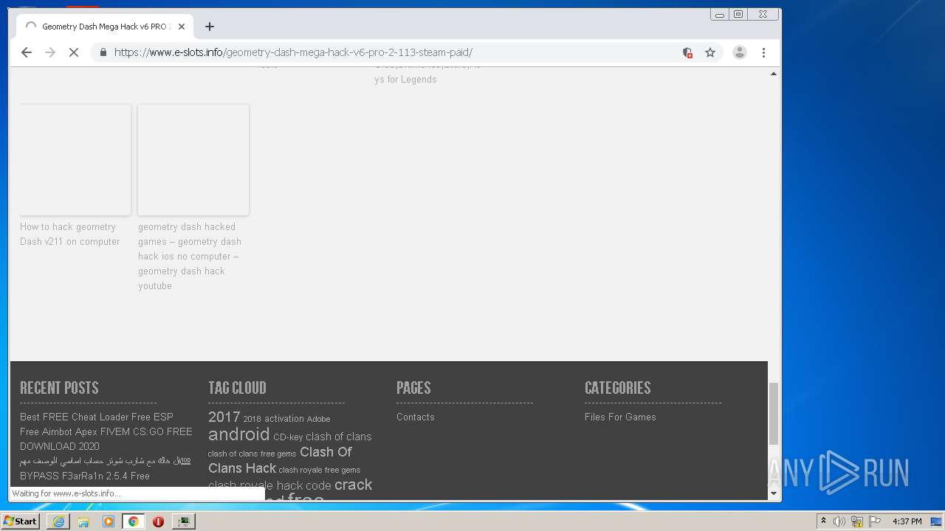Open thumbnail for How to hack geometry Dash

75,160
